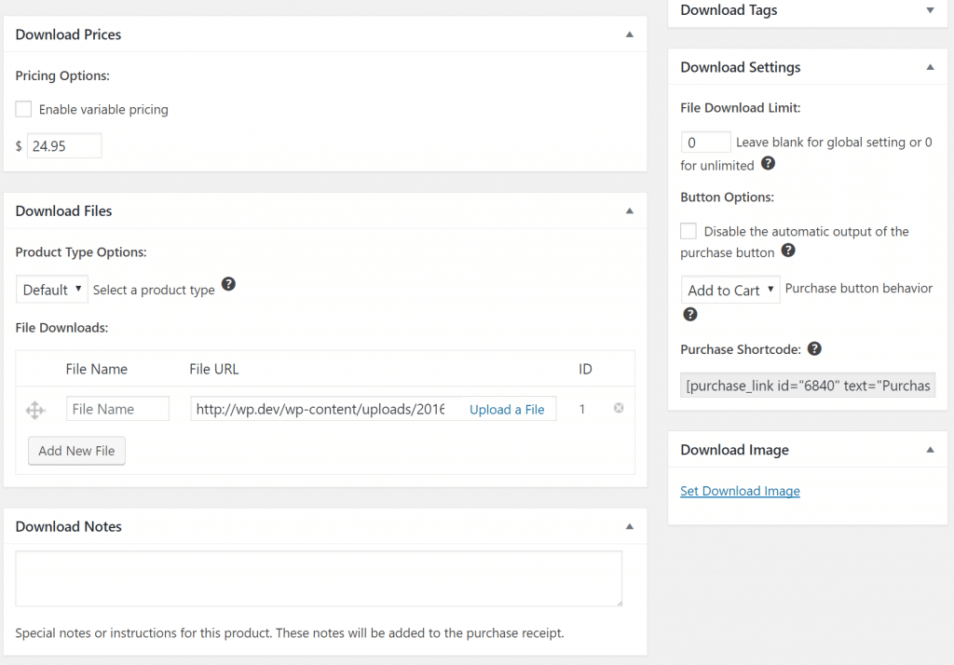
Task: Collapse the Download Files panel
Action: [629, 211]
